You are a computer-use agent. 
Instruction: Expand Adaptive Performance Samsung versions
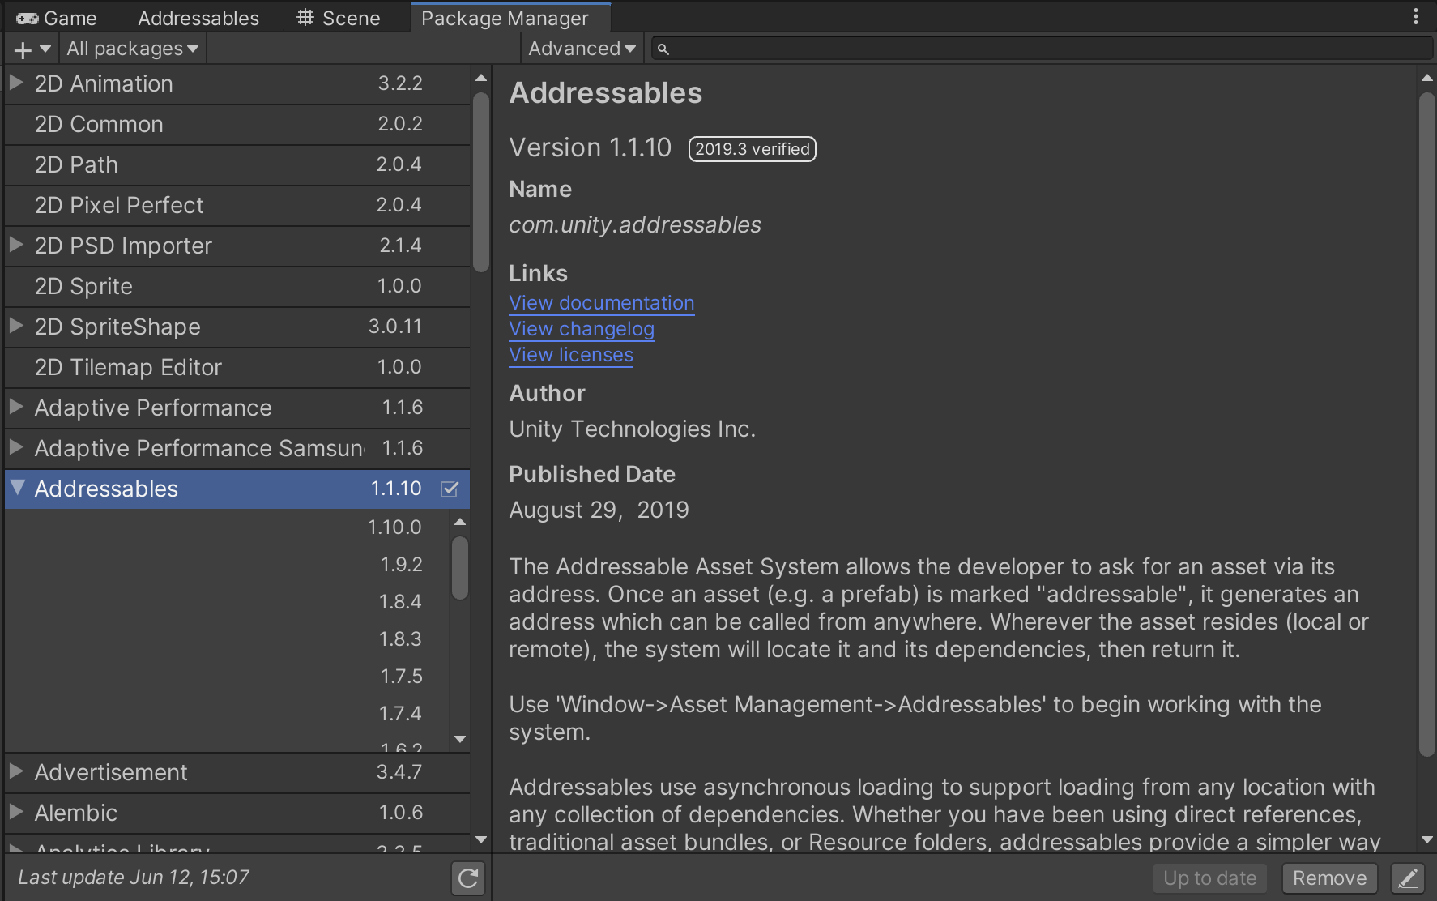[x=16, y=447]
